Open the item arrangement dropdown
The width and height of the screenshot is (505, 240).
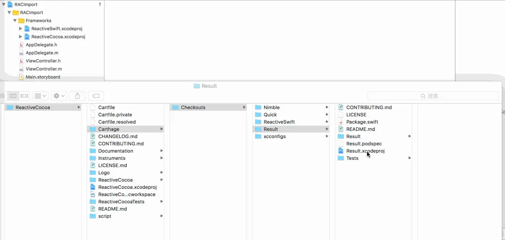[40, 96]
